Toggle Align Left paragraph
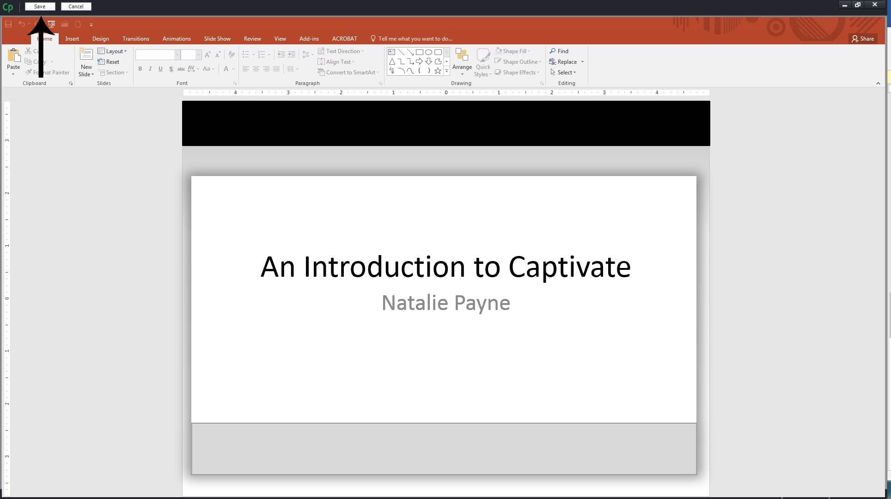The width and height of the screenshot is (891, 499). (x=246, y=69)
